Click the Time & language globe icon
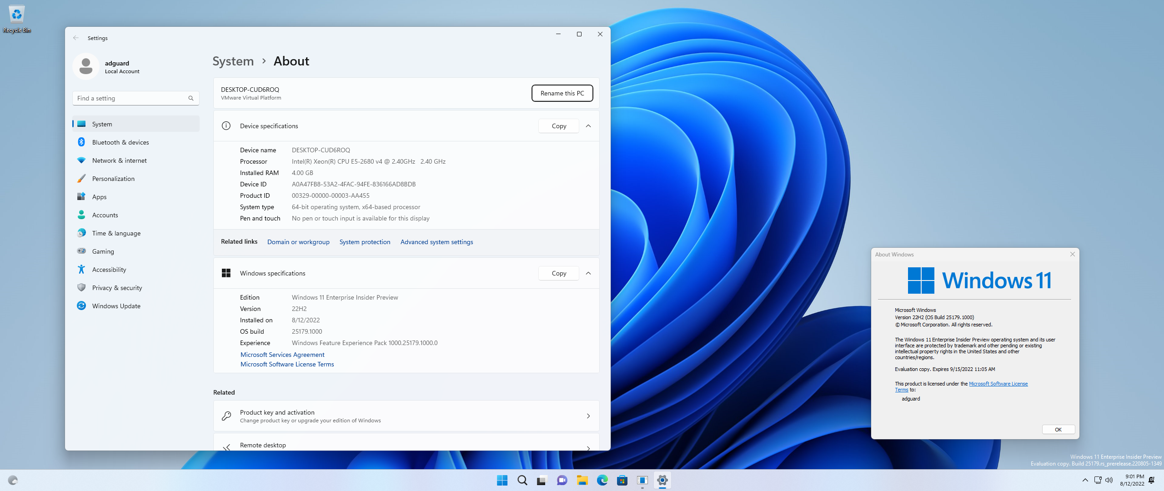The width and height of the screenshot is (1164, 491). (x=81, y=233)
